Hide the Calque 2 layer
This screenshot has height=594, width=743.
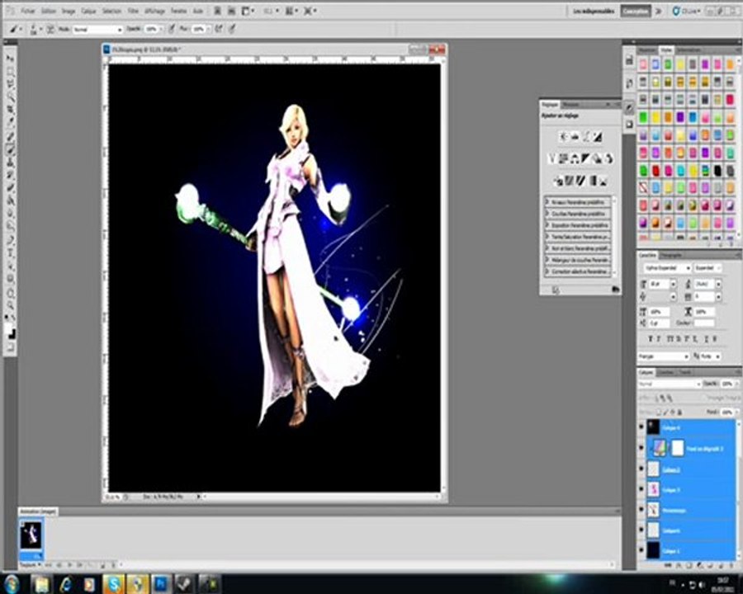(641, 469)
